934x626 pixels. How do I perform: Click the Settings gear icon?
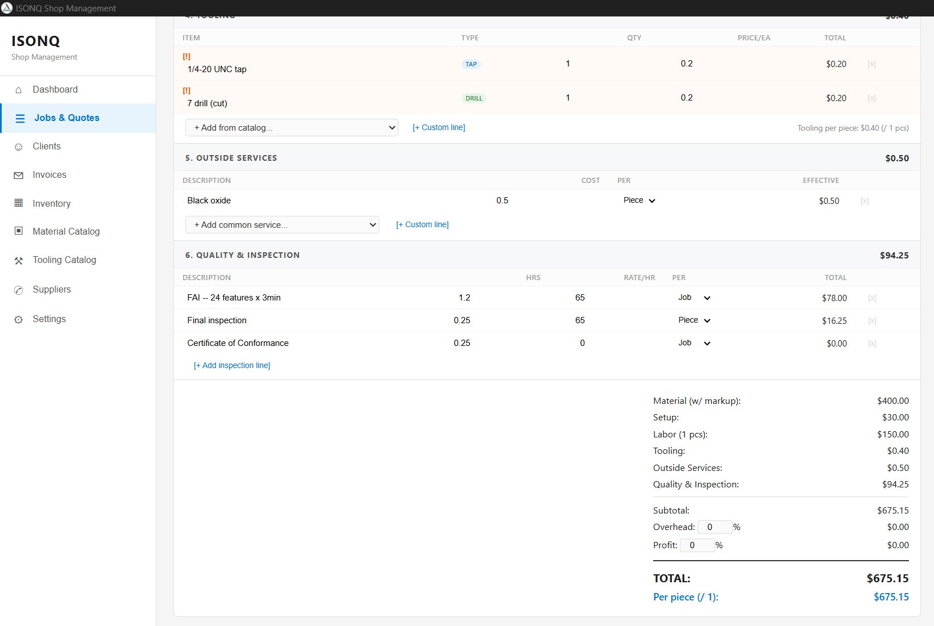click(x=19, y=319)
